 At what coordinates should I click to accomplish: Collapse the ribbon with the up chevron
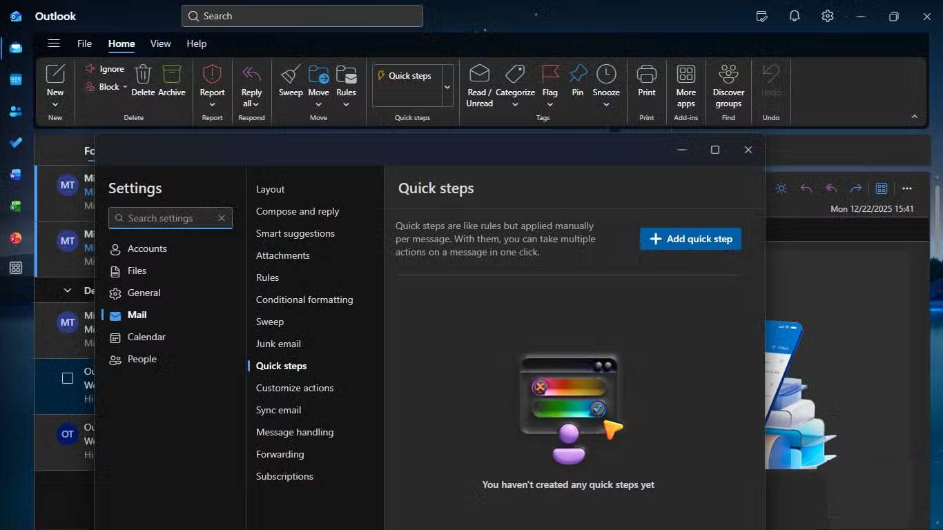[x=915, y=117]
